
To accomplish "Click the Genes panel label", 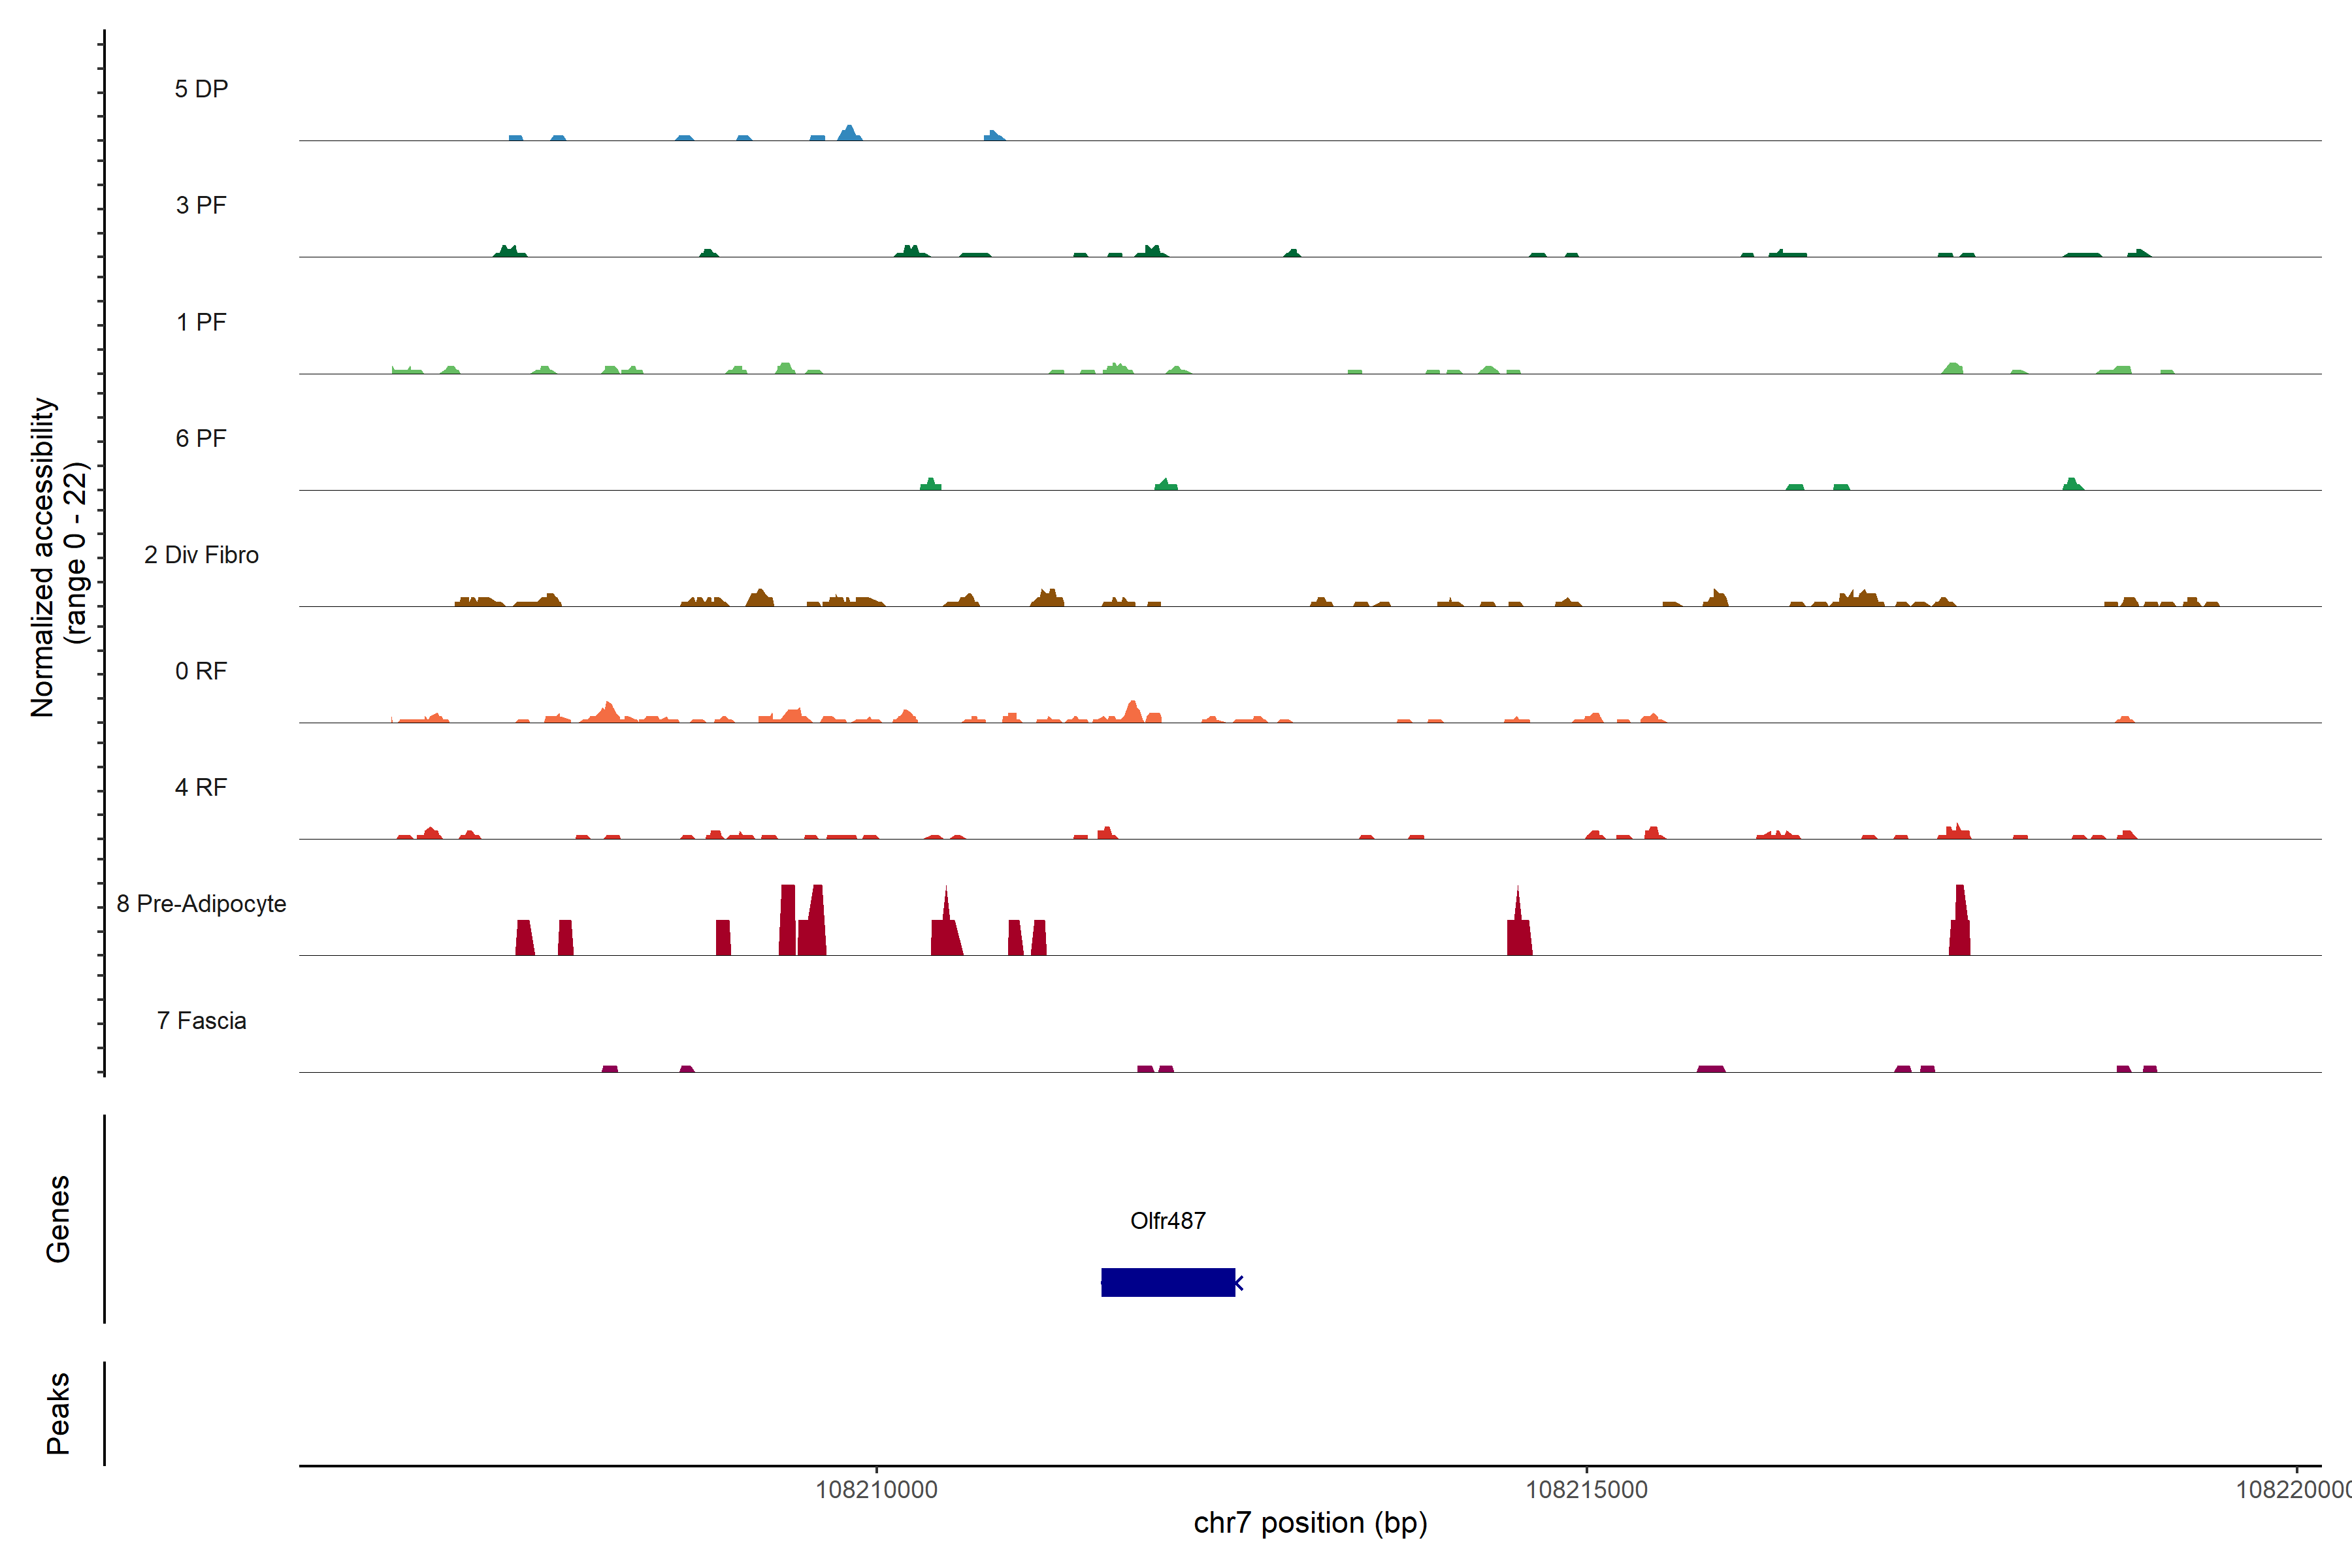I will 58,1218.
